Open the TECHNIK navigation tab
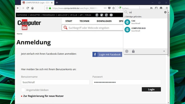Screen dimensions: 185x104 click(84, 21)
